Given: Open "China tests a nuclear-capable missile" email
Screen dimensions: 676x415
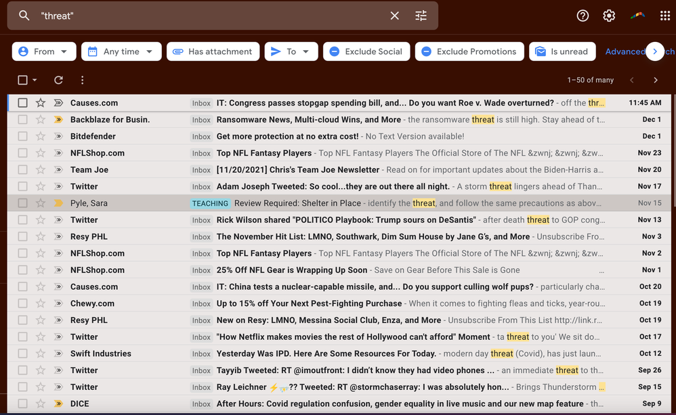Looking at the screenshot, I should click(375, 287).
